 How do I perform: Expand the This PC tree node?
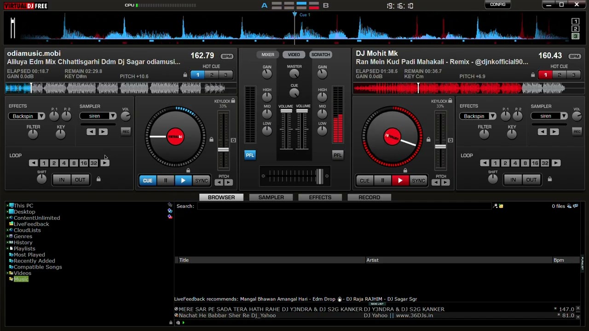coord(8,206)
